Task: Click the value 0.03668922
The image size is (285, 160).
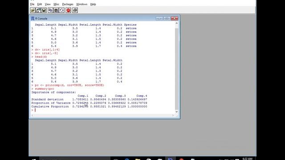Action: pos(117,103)
